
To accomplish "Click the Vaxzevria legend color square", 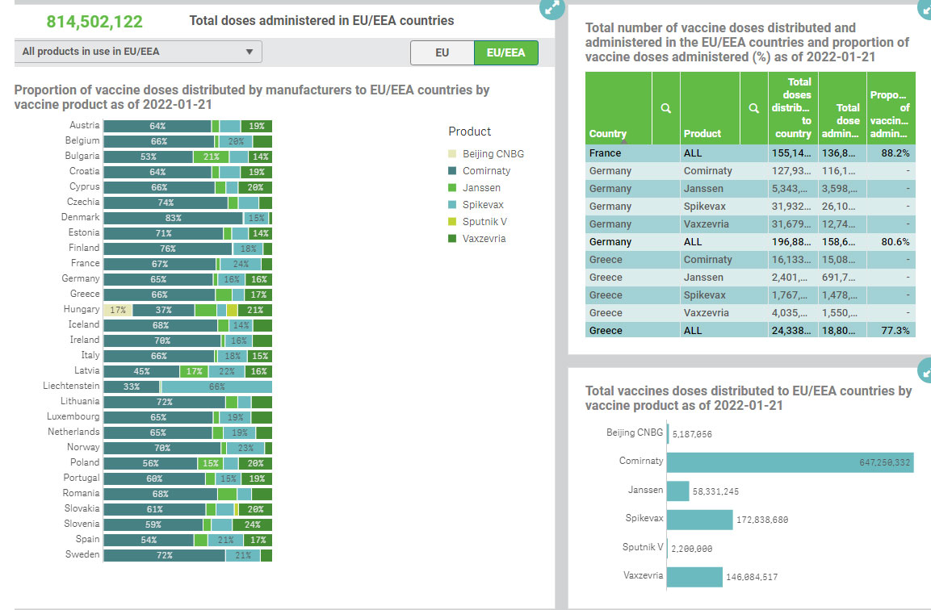I will point(452,239).
